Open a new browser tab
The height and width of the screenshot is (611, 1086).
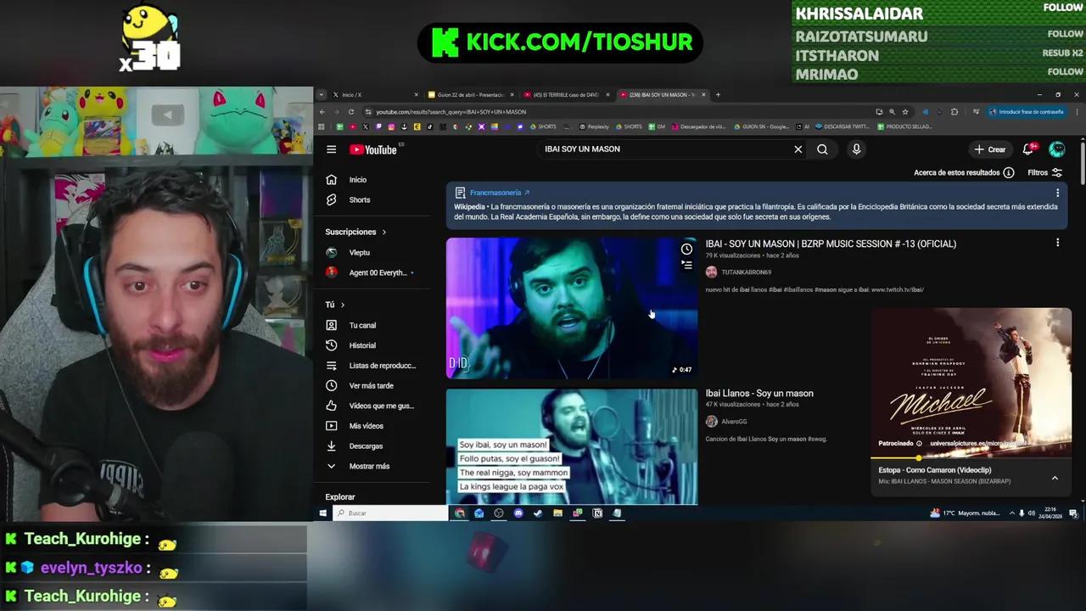[718, 95]
